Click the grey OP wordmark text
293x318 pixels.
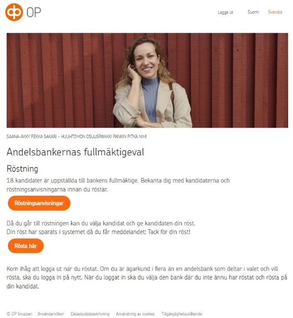coord(34,12)
